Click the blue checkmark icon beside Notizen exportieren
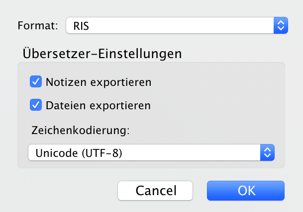The width and height of the screenshot is (303, 212). pyautogui.click(x=36, y=82)
